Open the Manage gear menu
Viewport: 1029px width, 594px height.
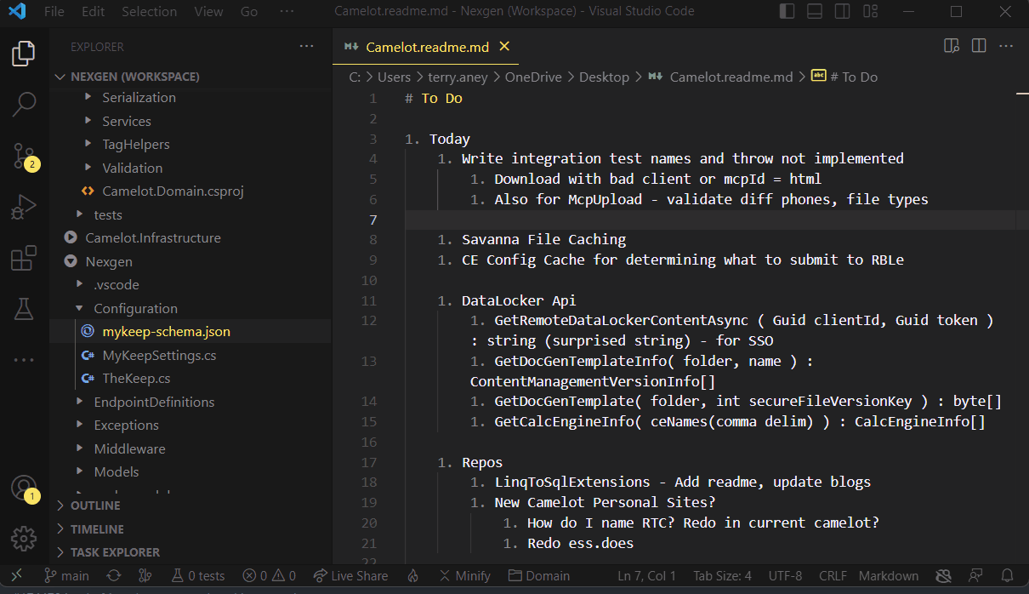coord(24,538)
